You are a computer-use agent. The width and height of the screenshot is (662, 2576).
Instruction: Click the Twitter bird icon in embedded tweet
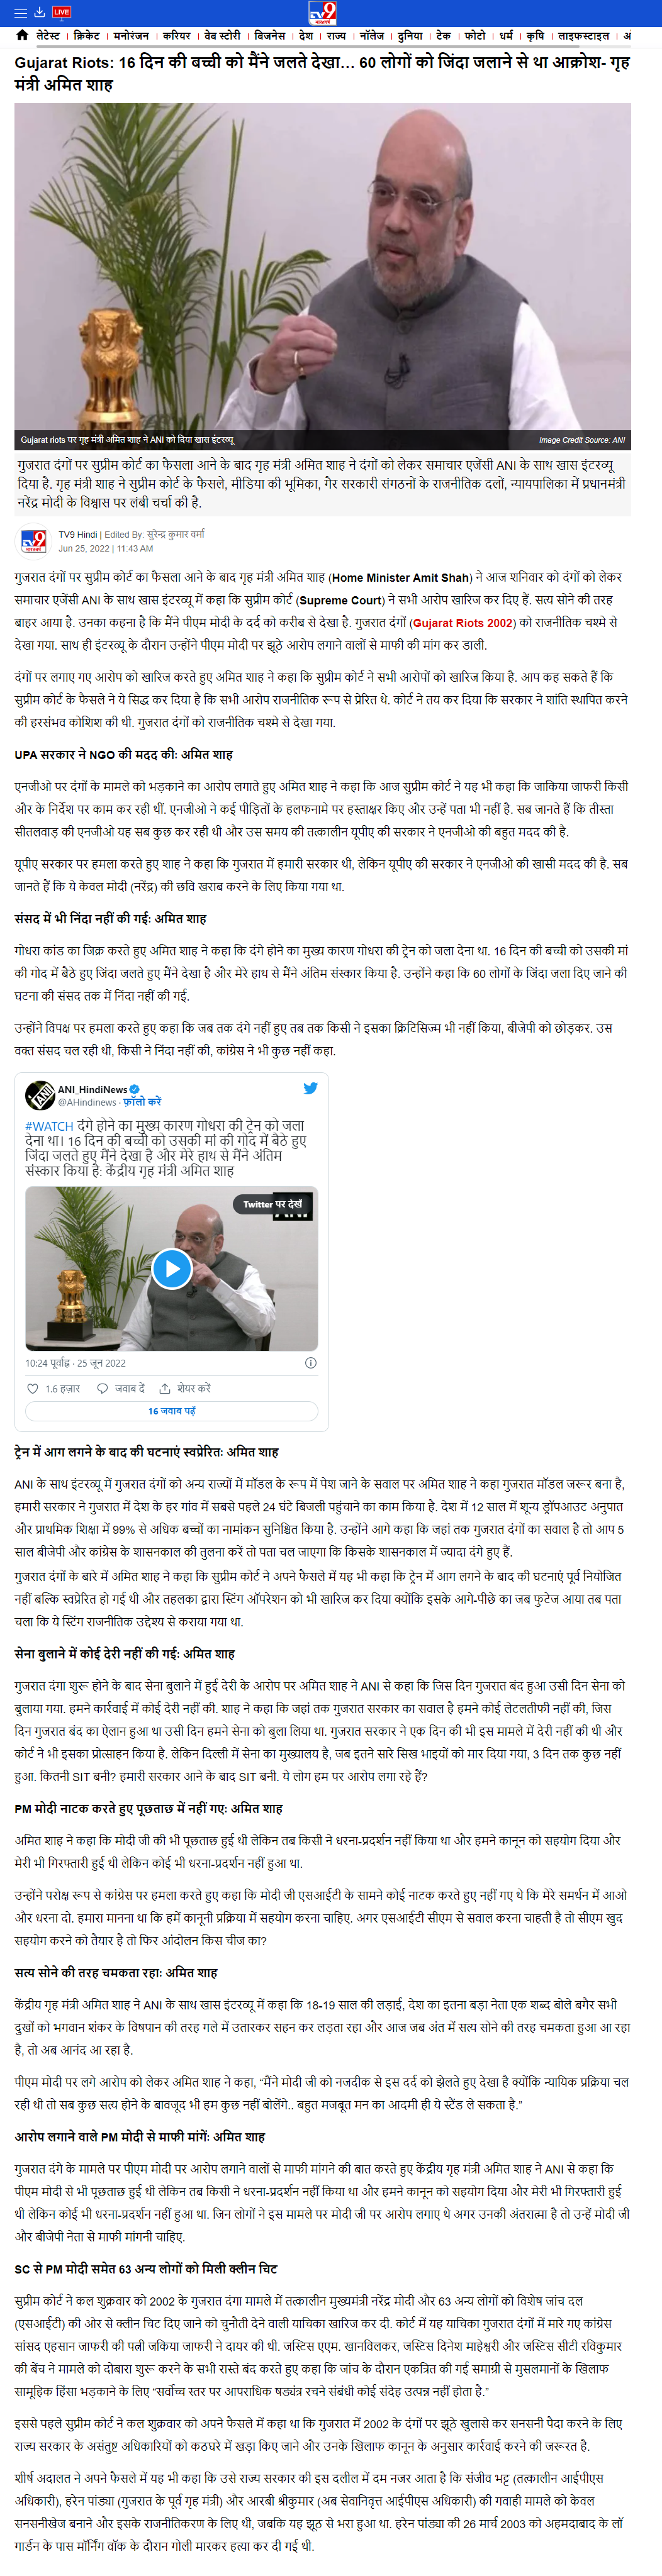(x=311, y=1088)
